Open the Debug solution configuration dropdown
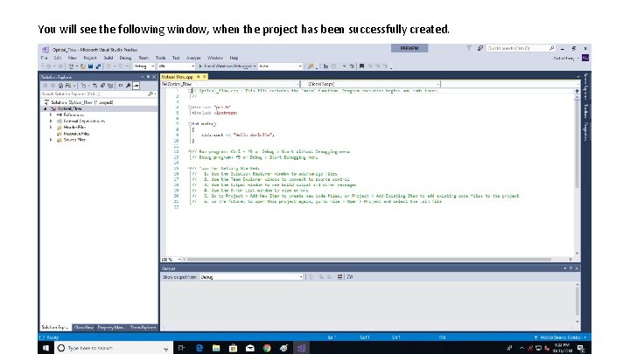 pyautogui.click(x=143, y=66)
